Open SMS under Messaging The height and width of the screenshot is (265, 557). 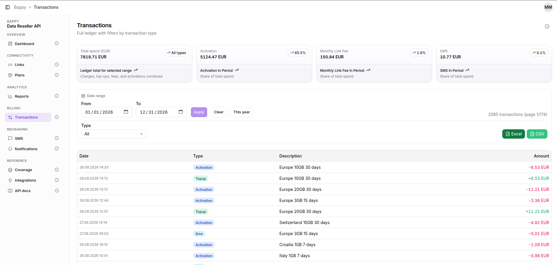click(x=28, y=138)
